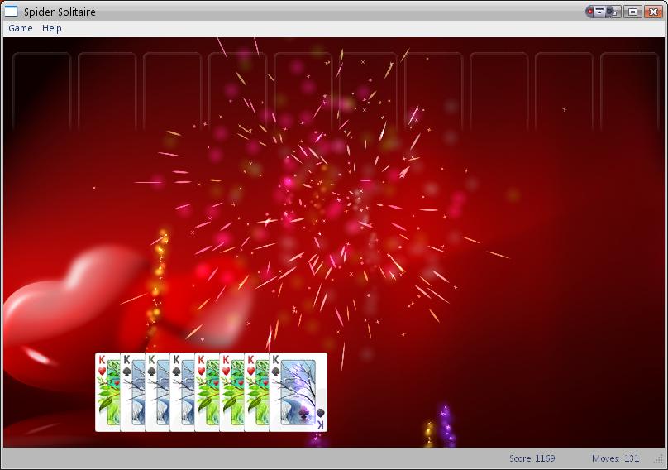The width and height of the screenshot is (668, 470).
Task: Maximize the Spider Solitaire window
Action: 632,12
